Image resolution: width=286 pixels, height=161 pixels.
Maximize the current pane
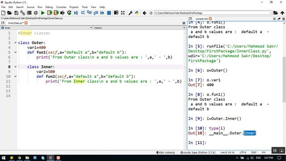pos(116,13)
